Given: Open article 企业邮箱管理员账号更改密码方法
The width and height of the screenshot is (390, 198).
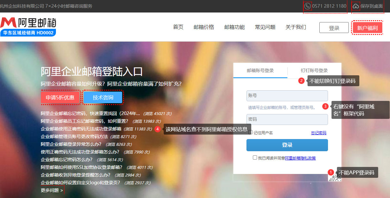Looking at the screenshot, I should point(74,136).
